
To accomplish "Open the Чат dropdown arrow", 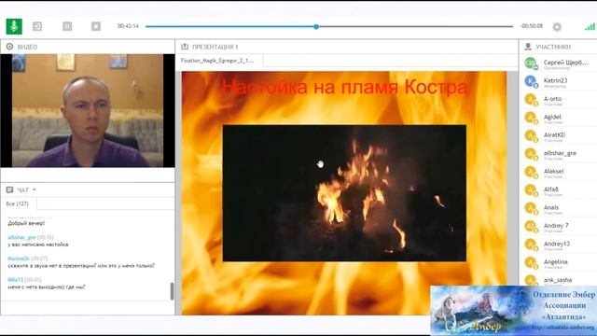I will tap(35, 189).
